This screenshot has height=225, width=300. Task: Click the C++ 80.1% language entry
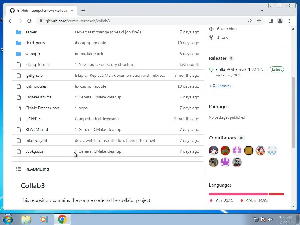point(222,200)
